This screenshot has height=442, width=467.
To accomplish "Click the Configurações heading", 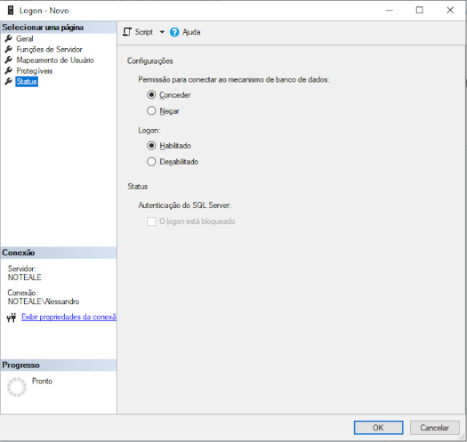I will coord(150,61).
